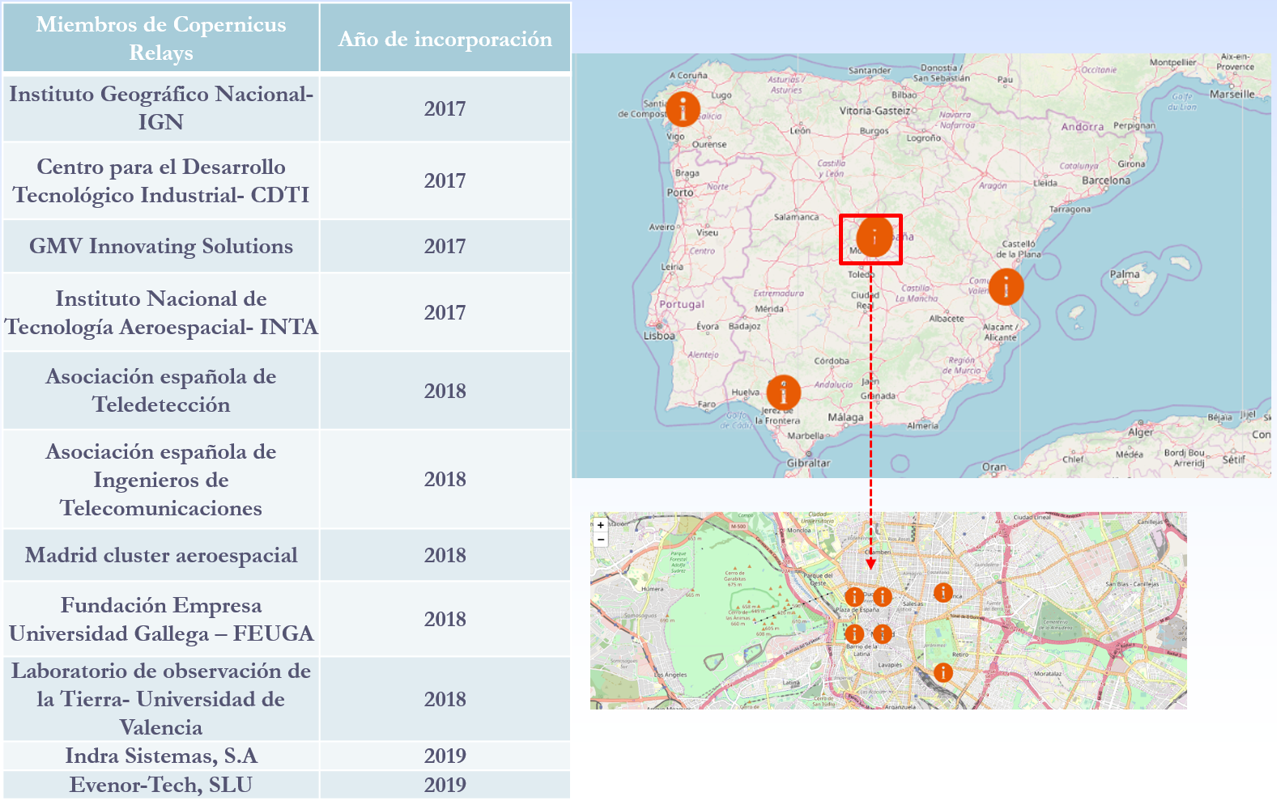
Task: Select 'Asociación española de Ingenieros de Telecomunicaciones'
Action: tap(161, 479)
